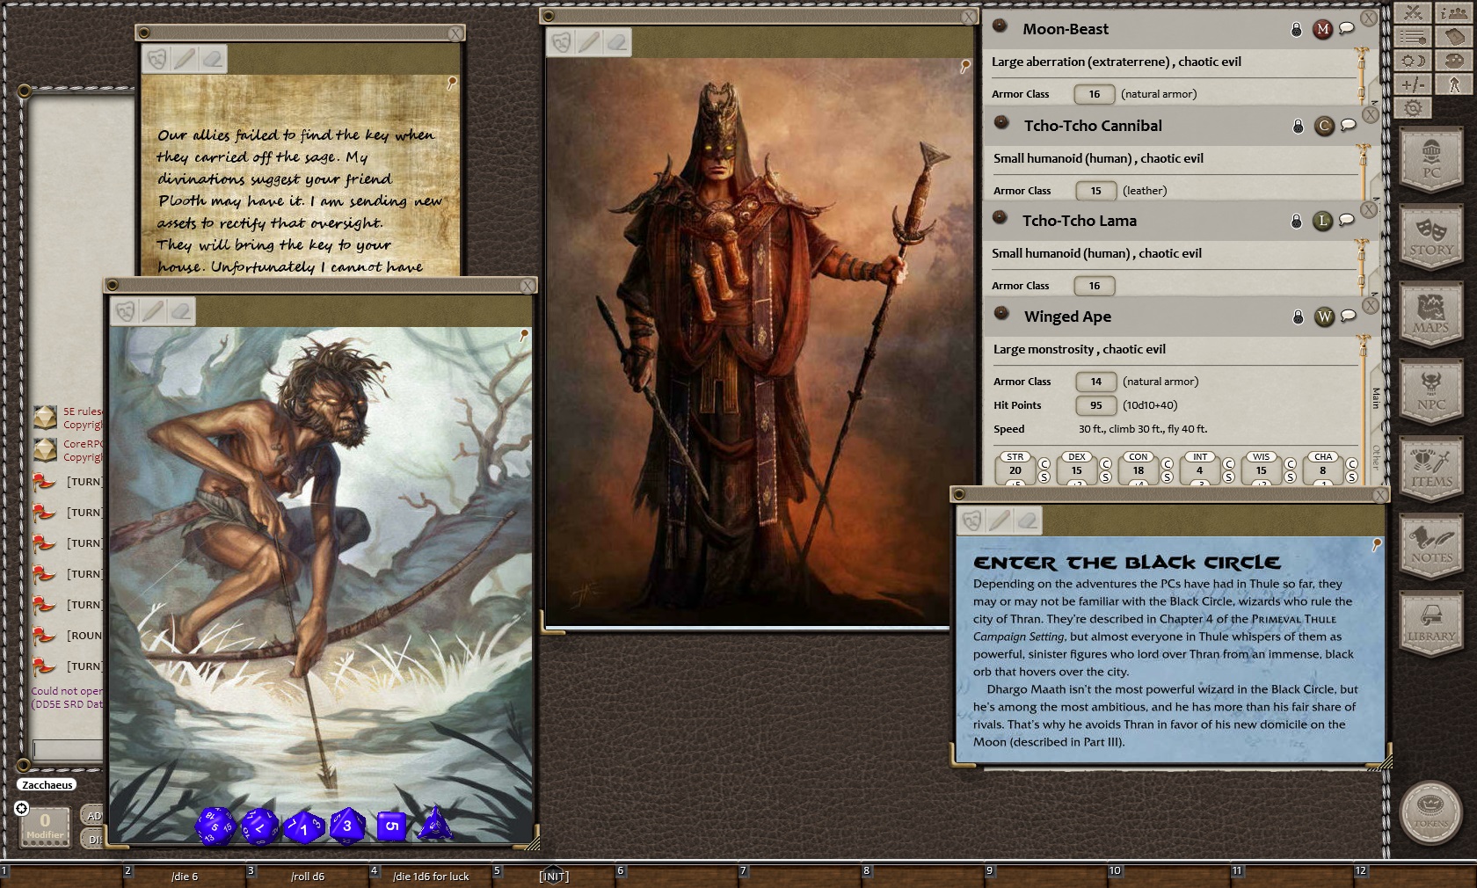The height and width of the screenshot is (888, 1477).
Task: Open the sun and moon calendar icon
Action: 1414,61
